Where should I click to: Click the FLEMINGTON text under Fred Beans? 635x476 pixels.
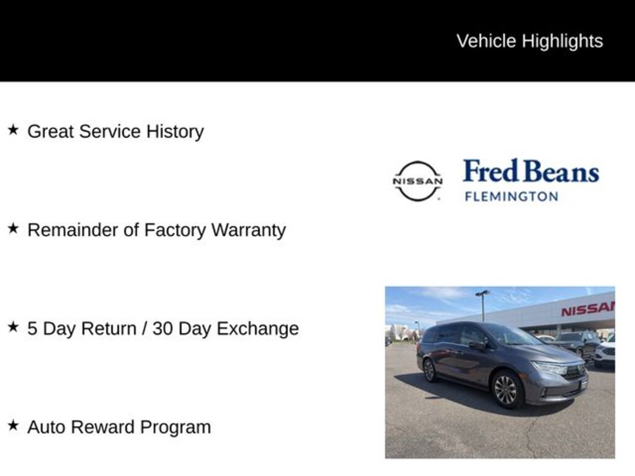pyautogui.click(x=512, y=196)
